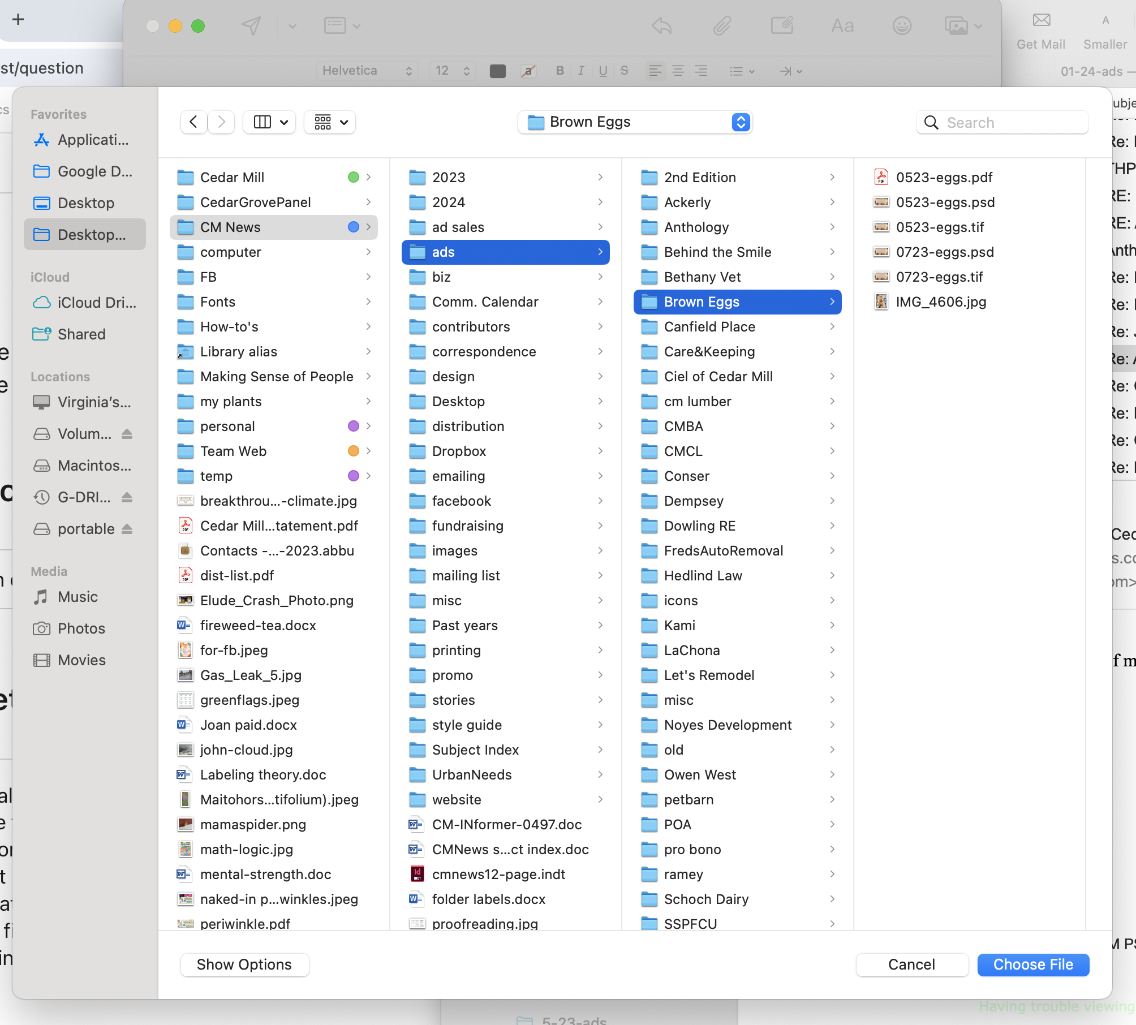Viewport: 1136px width, 1025px height.
Task: Open the photo browser icon
Action: [x=956, y=25]
